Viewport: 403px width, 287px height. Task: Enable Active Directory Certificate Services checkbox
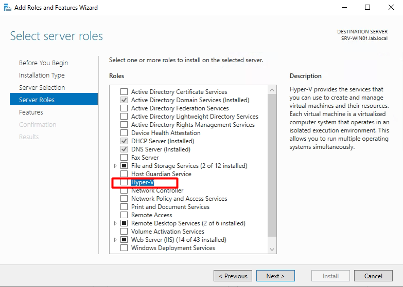tap(124, 92)
